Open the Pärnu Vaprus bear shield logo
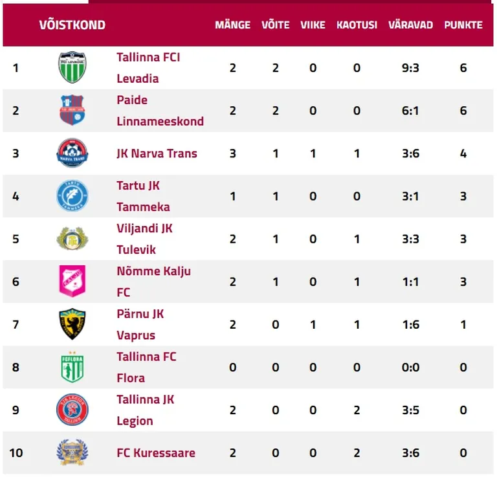 (x=72, y=324)
